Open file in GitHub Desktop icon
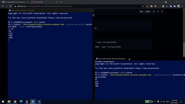 pos(153,12)
